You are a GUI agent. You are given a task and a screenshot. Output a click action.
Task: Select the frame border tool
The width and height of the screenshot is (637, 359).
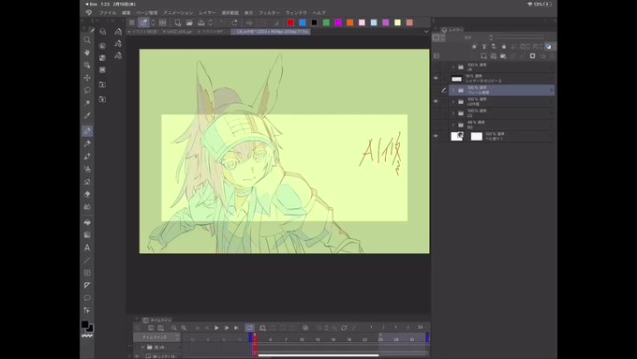point(87,273)
